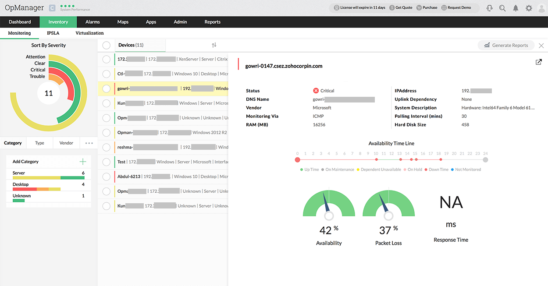The height and width of the screenshot is (286, 548).
Task: Open search with the magnifier icon
Action: click(502, 8)
